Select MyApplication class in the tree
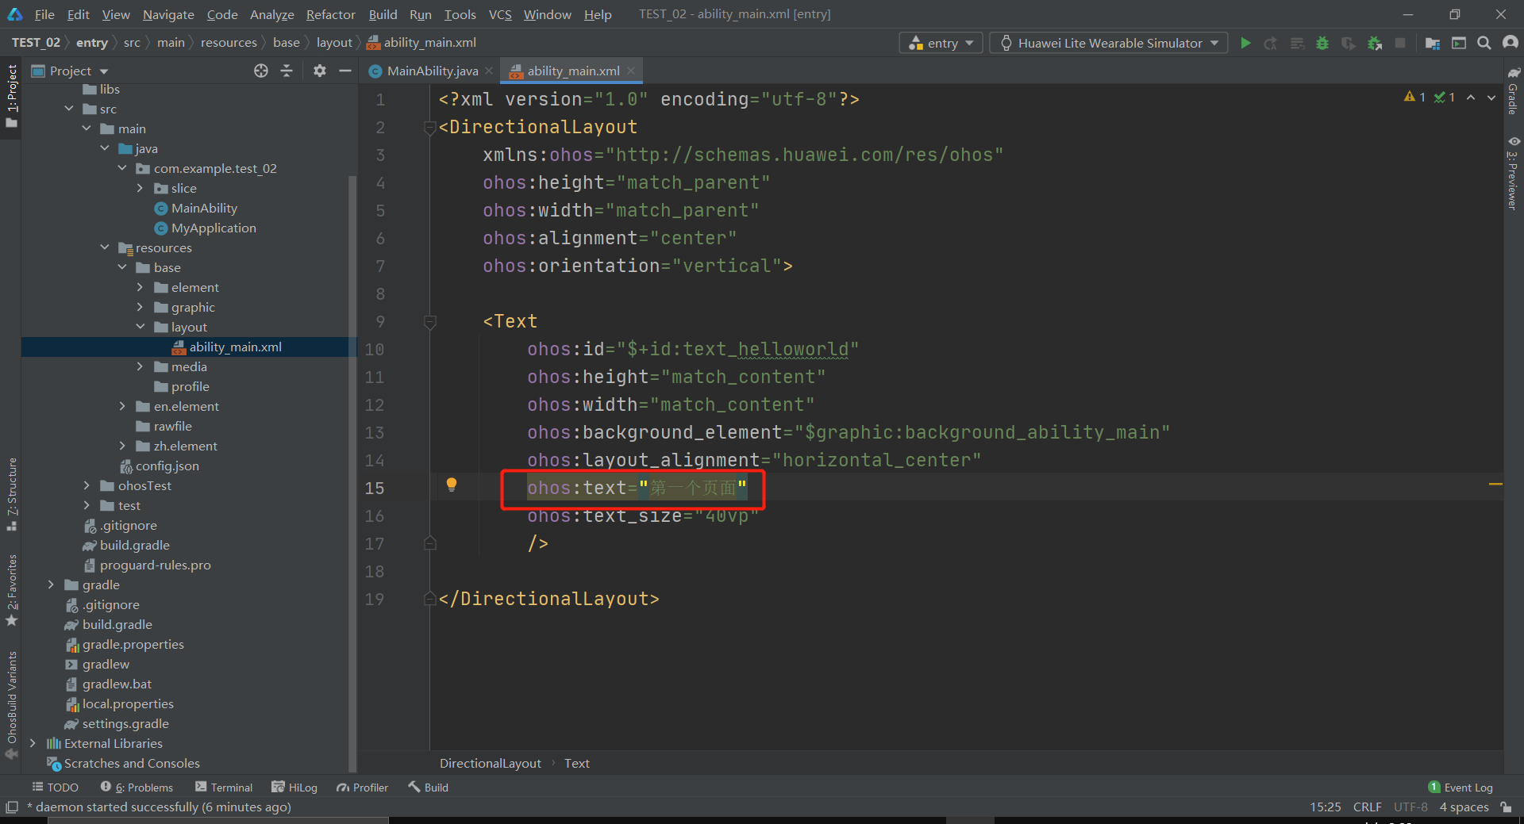 [214, 228]
